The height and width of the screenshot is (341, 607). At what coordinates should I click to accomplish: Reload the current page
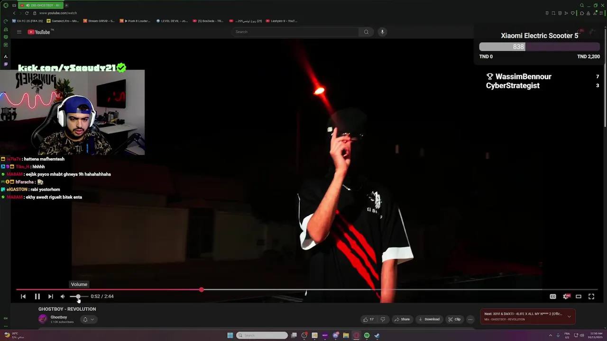[x=27, y=13]
